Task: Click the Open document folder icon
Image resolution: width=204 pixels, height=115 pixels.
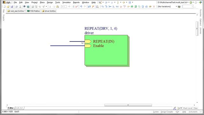Action: click(8, 6)
